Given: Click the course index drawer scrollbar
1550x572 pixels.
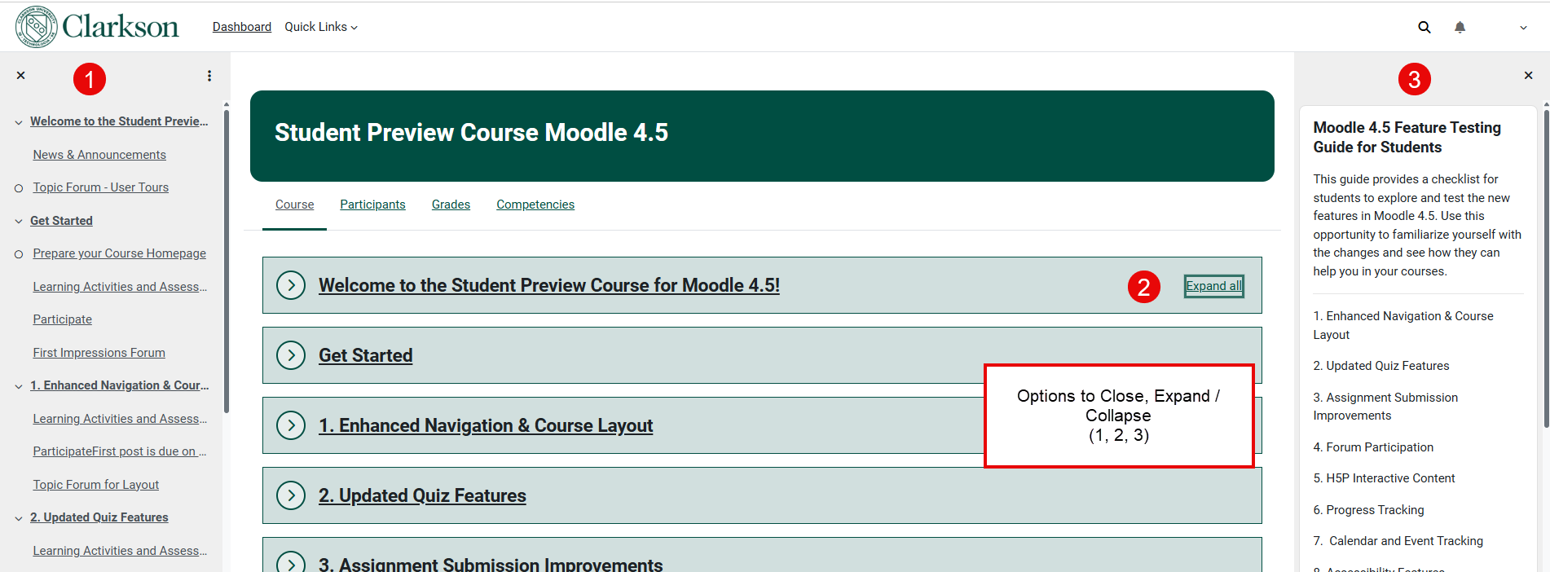Looking at the screenshot, I should tap(227, 261).
